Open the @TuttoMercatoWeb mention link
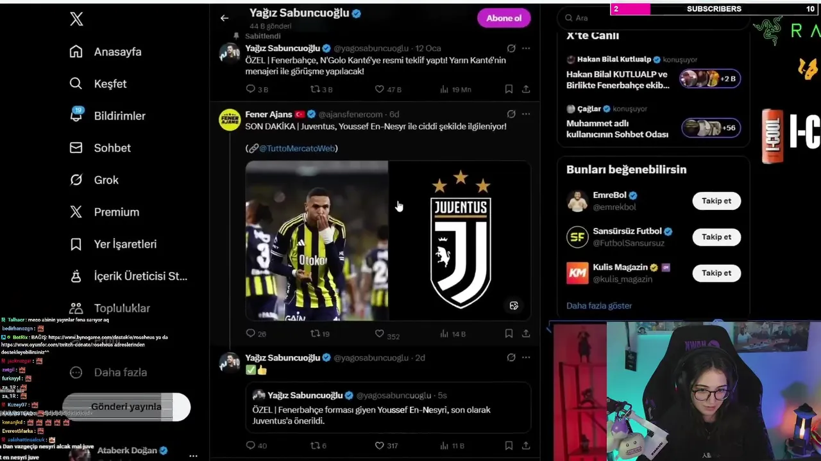This screenshot has width=821, height=461. tap(297, 148)
